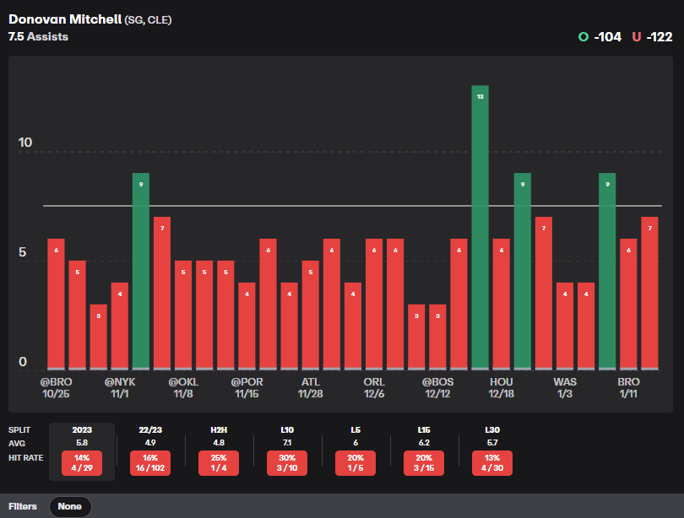
Task: Click the bar above @OKL 11/8
Action: [x=183, y=316]
